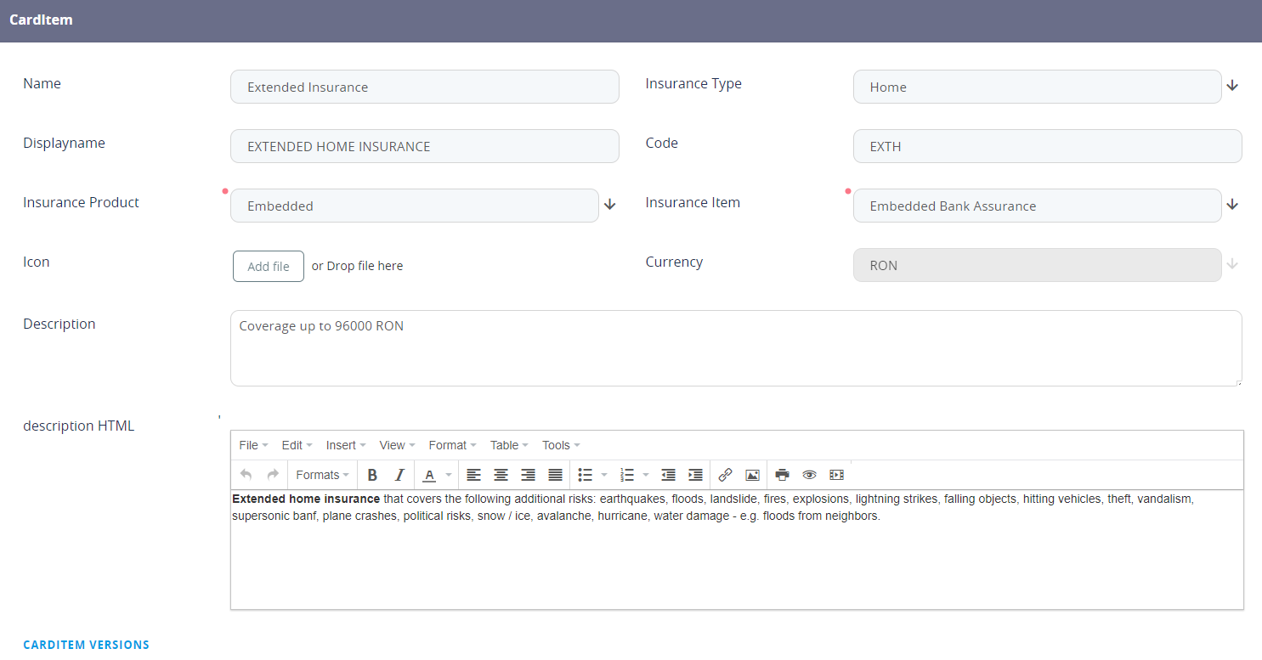Open the Table menu

pyautogui.click(x=509, y=445)
